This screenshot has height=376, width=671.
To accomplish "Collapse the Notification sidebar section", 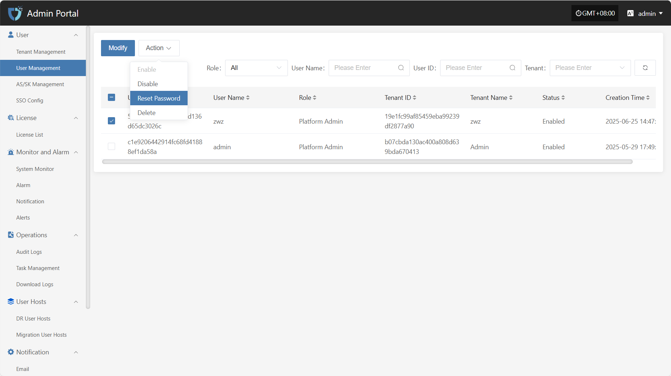I will (x=76, y=352).
